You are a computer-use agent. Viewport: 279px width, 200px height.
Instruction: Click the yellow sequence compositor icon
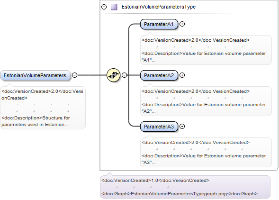(114, 75)
